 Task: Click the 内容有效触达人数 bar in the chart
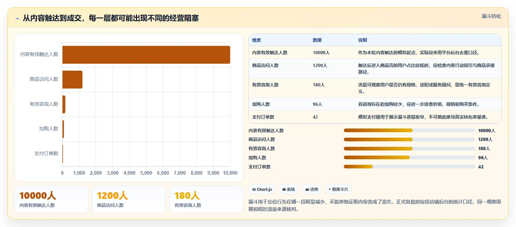[146, 55]
